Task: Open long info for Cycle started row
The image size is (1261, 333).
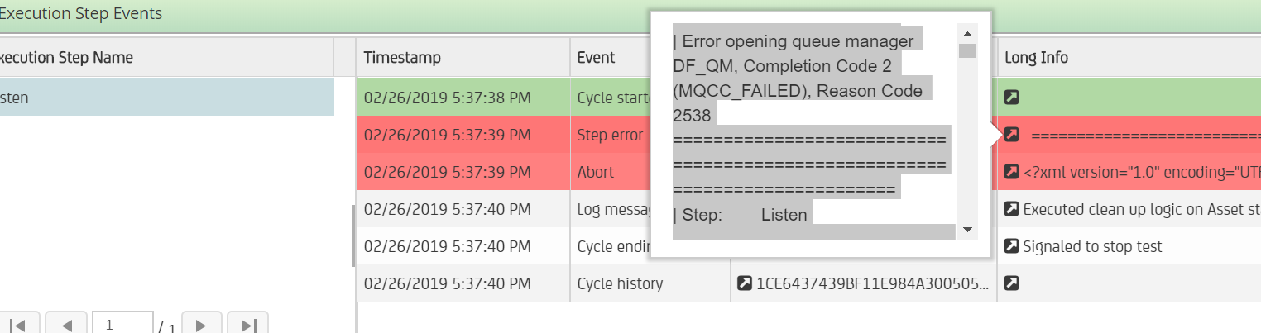Action: (1011, 98)
